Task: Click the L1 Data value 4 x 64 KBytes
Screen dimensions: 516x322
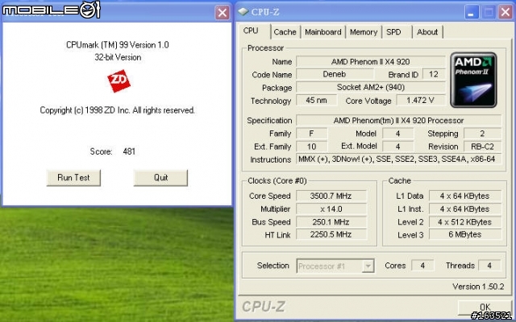Action: coord(465,196)
